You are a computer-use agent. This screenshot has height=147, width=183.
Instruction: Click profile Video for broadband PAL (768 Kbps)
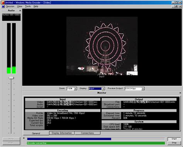(x=66, y=113)
